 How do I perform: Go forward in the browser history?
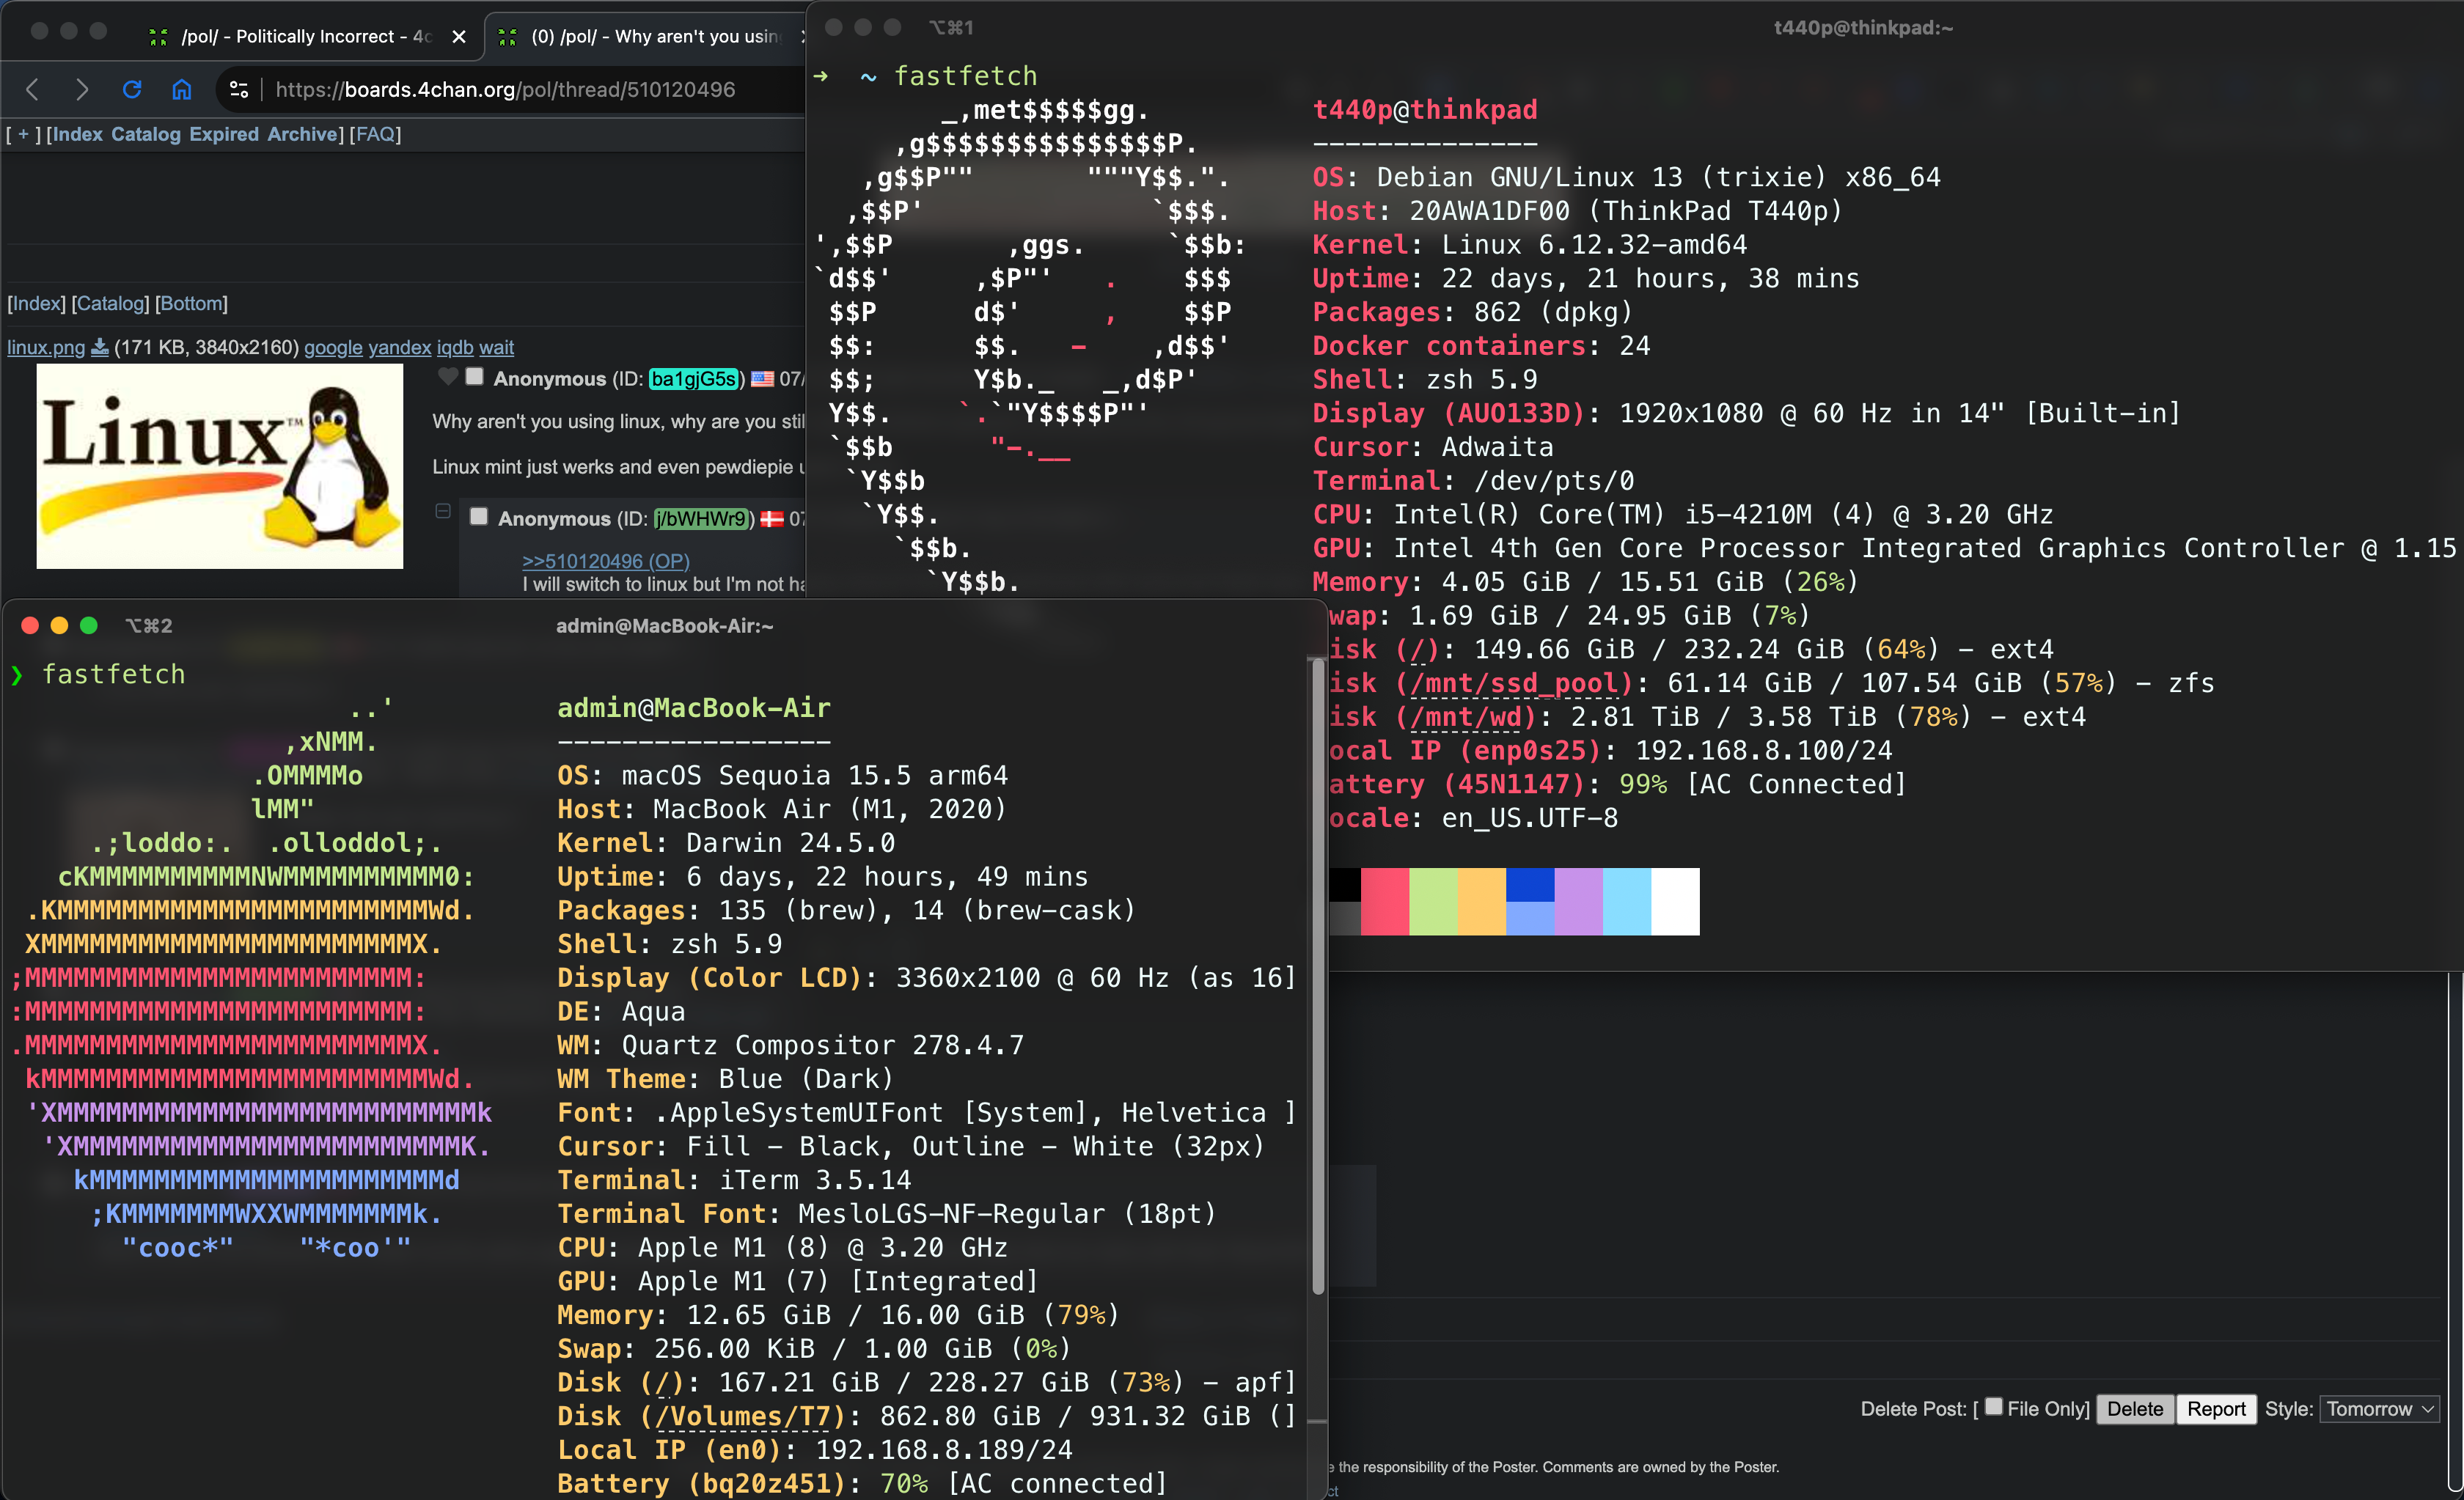click(82, 90)
